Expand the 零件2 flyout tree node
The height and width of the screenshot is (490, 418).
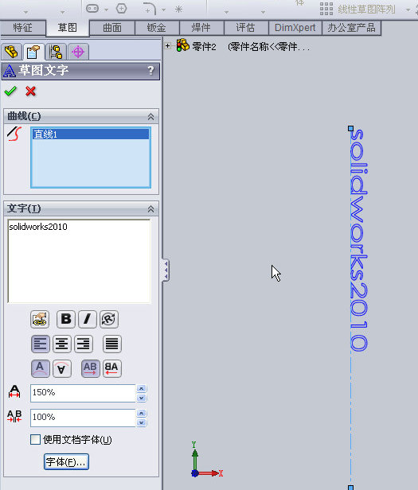click(x=168, y=46)
